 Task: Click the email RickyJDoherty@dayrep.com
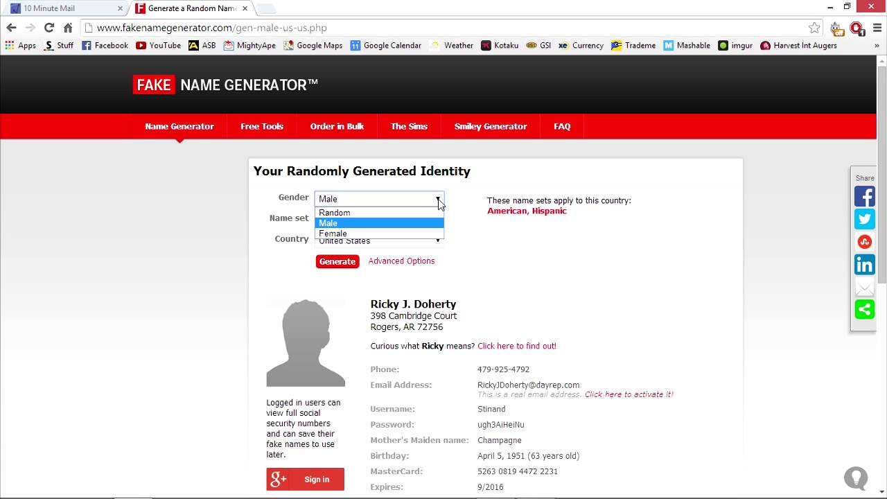coord(528,385)
